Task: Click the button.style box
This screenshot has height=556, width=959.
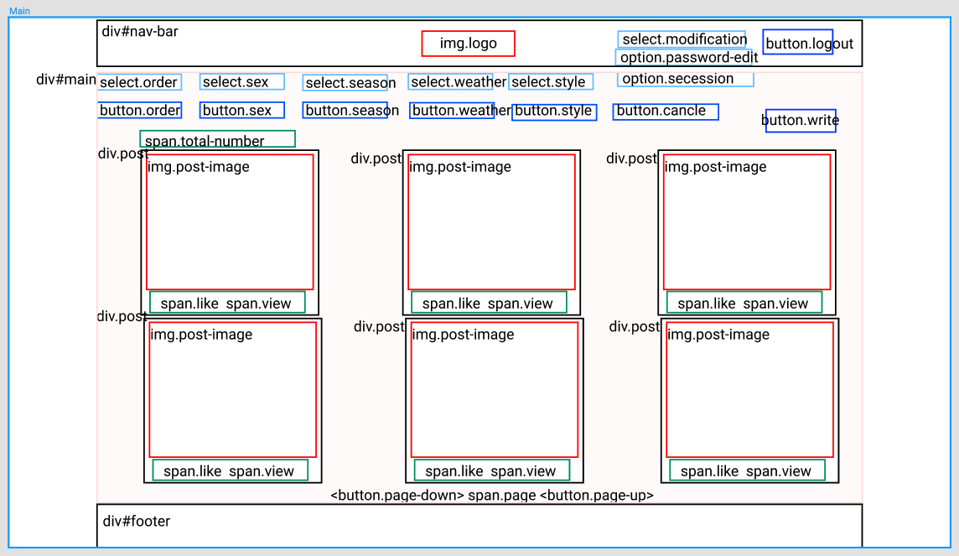Action: (554, 112)
